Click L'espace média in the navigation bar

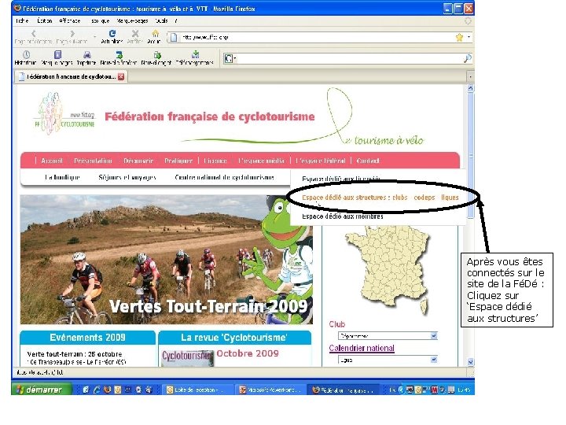click(x=261, y=161)
